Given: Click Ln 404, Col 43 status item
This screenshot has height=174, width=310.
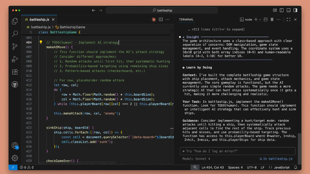Looking at the screenshot, I should [x=213, y=167].
